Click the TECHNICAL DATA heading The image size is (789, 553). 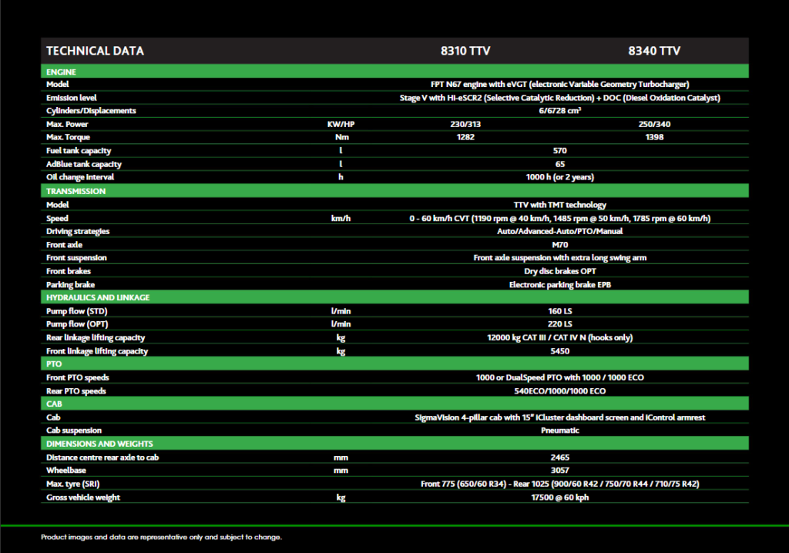(x=95, y=51)
